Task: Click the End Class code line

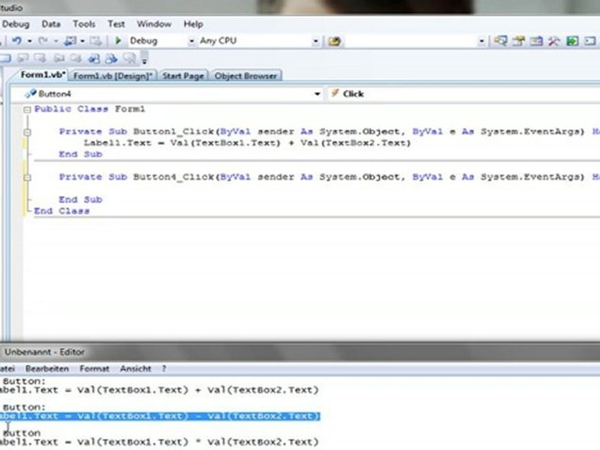Action: (x=62, y=211)
